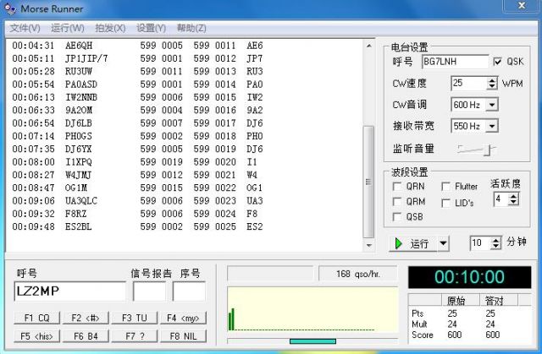Click the teal RIT tuning indicator bar
The image size is (542, 354).
[x=312, y=341]
